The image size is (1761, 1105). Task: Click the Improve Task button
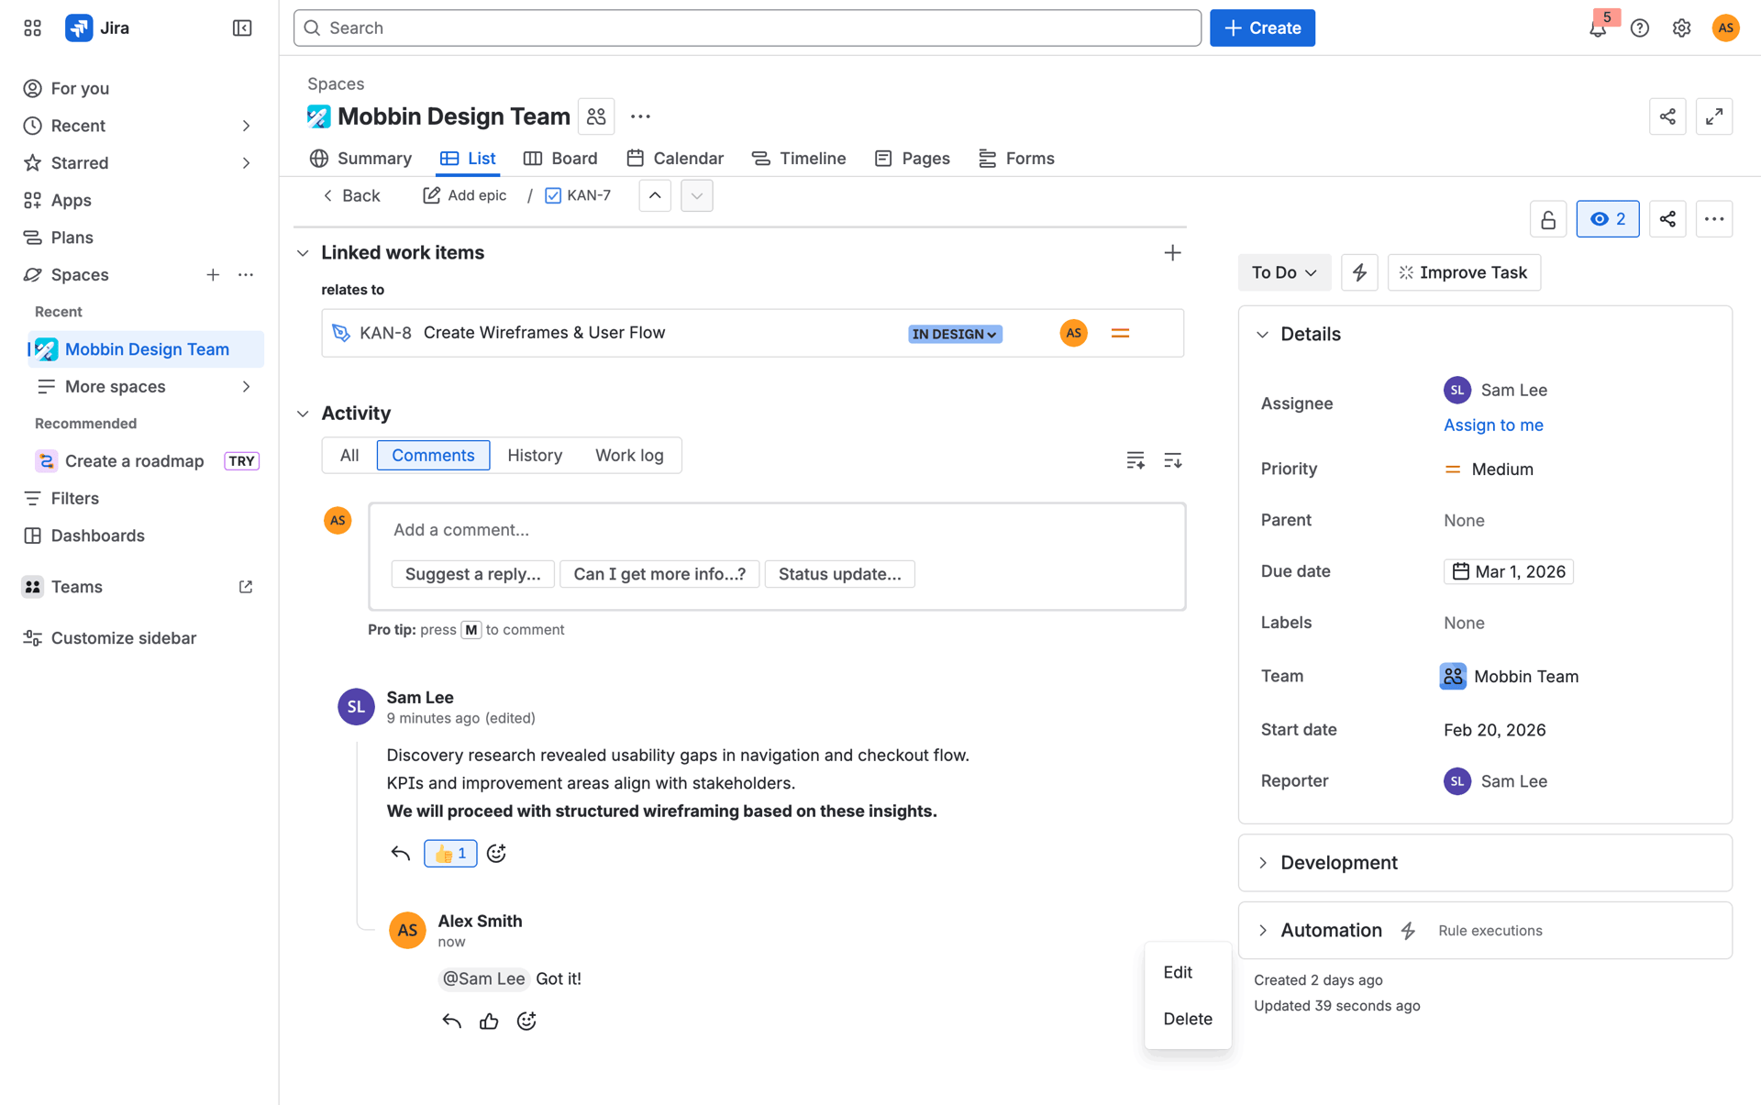pyautogui.click(x=1464, y=272)
